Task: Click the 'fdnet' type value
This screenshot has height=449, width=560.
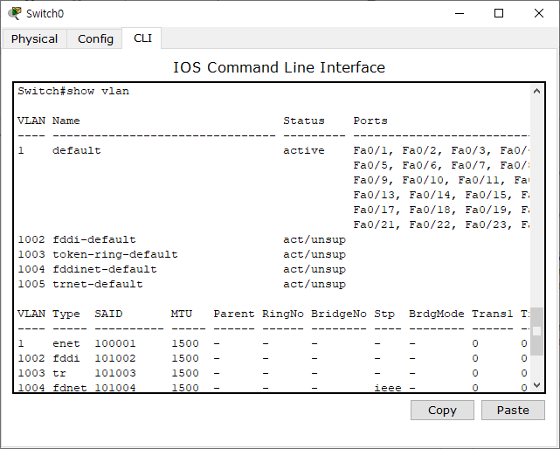Action: (70, 388)
